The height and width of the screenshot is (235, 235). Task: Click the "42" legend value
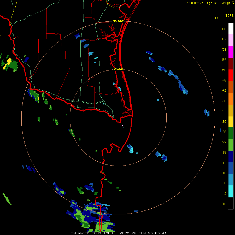point(224,91)
